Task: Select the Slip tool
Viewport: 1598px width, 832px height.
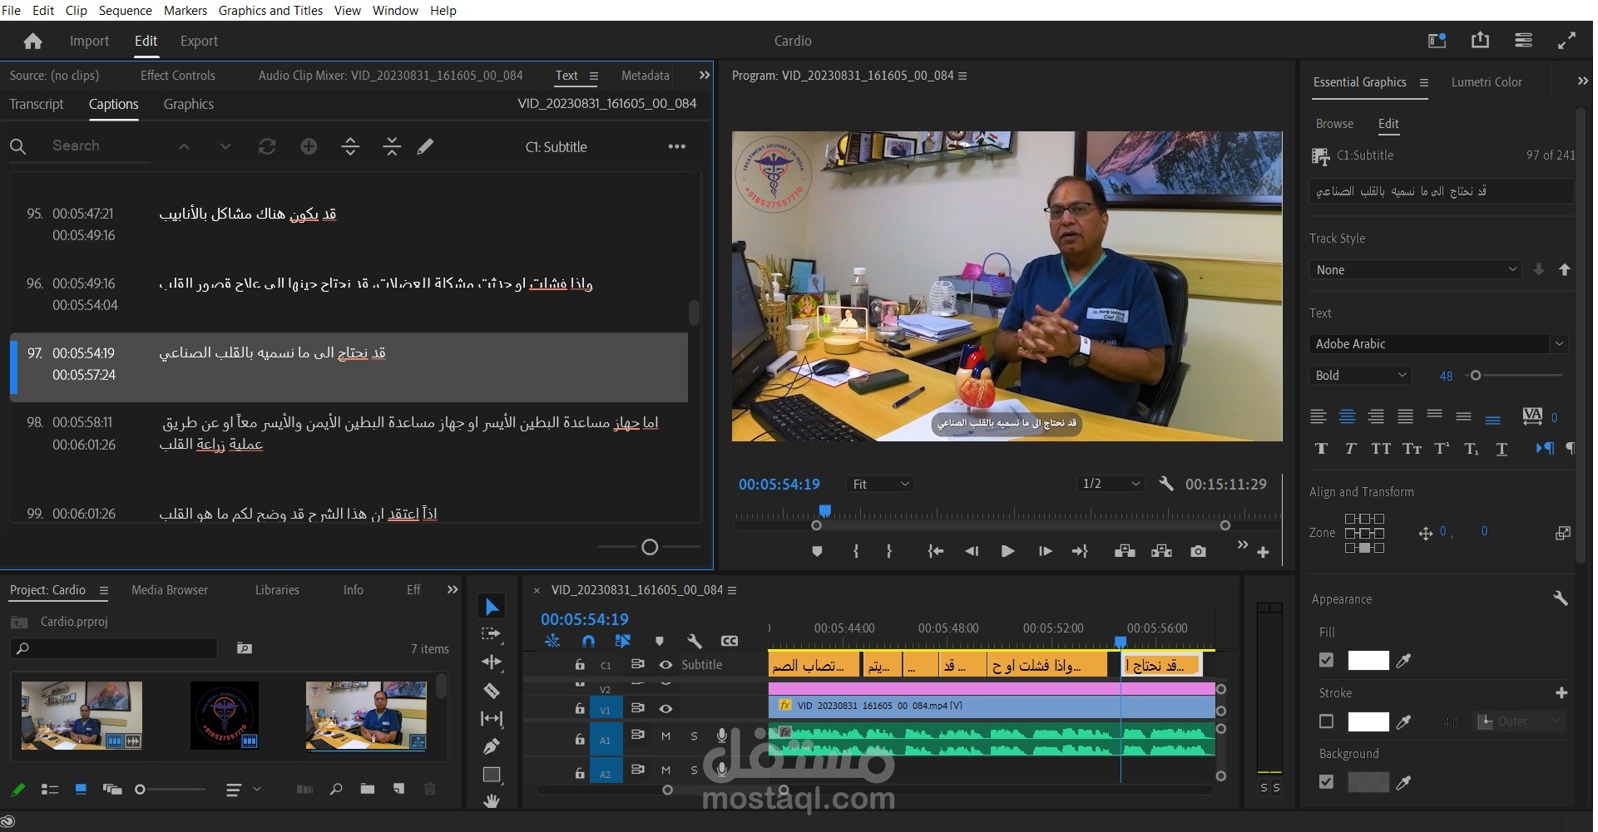Action: [x=492, y=718]
